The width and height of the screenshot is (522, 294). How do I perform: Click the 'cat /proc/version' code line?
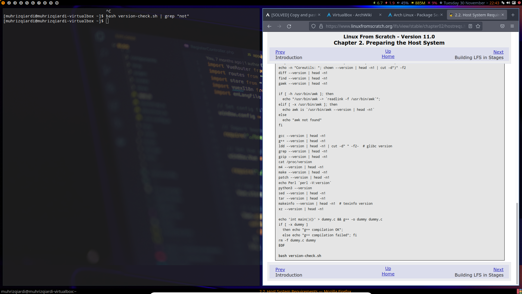coord(295,162)
